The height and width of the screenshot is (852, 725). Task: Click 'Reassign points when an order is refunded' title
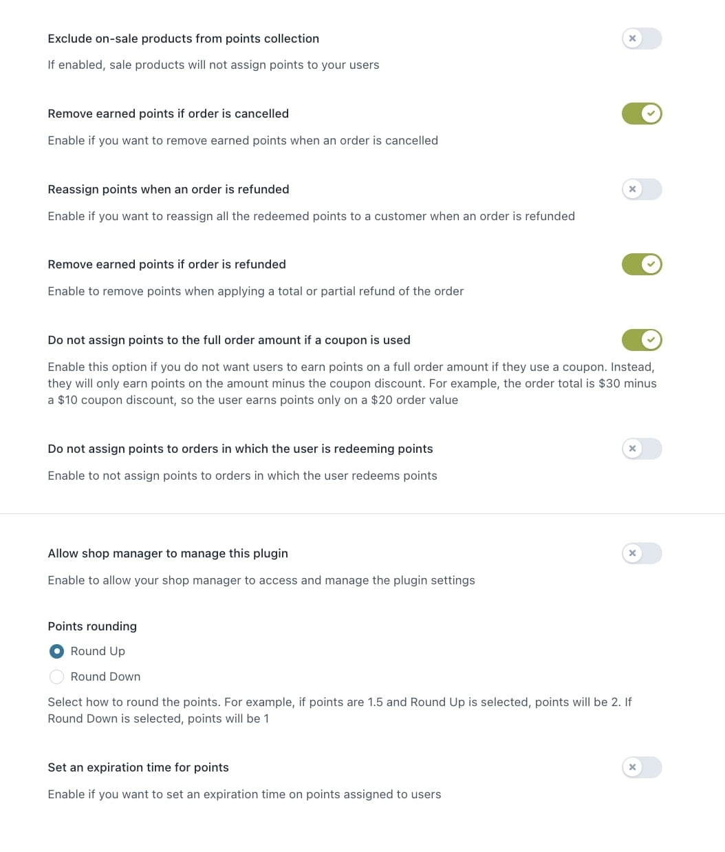point(168,189)
